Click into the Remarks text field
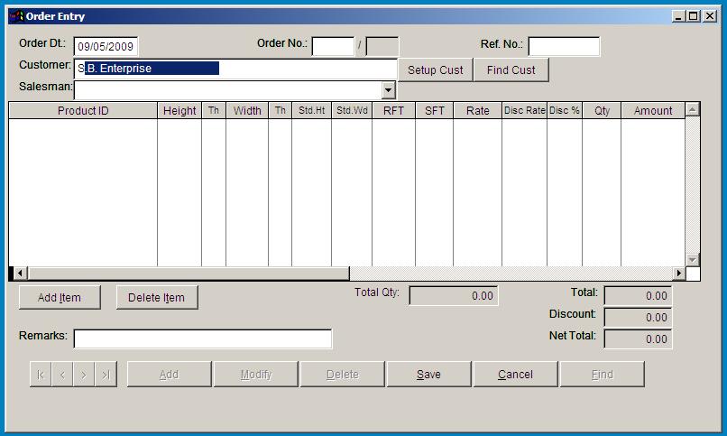 (x=203, y=339)
